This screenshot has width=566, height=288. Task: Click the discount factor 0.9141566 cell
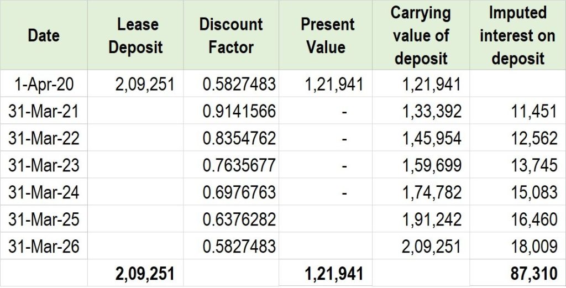pos(239,111)
